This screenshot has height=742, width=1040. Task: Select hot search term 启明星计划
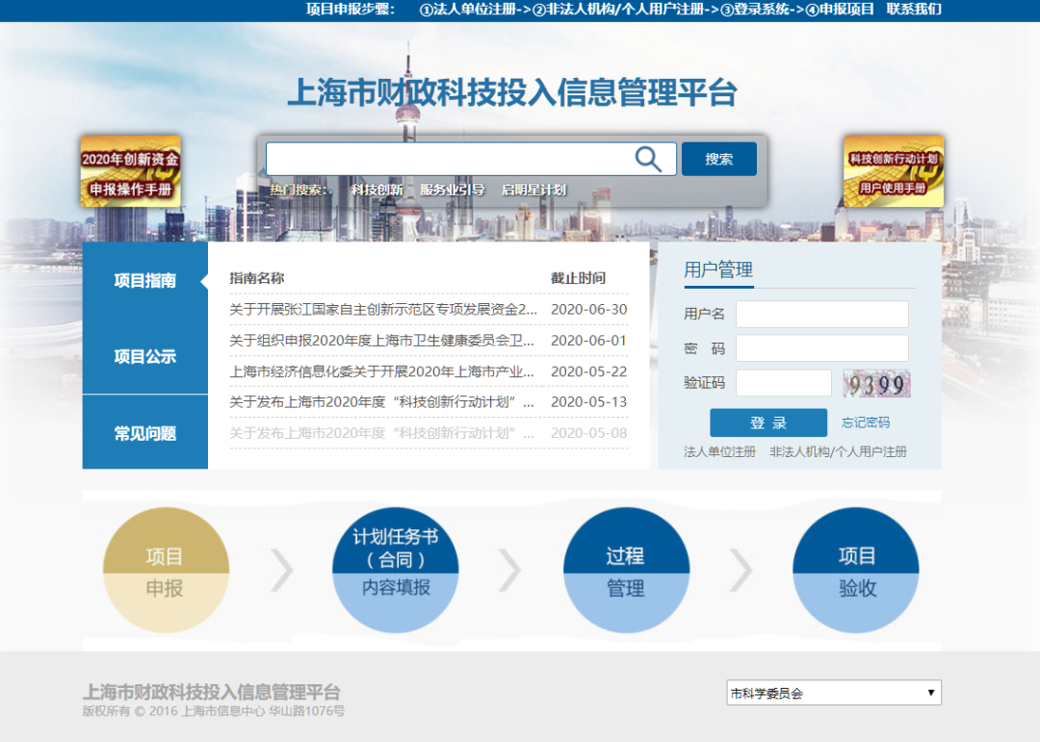533,191
